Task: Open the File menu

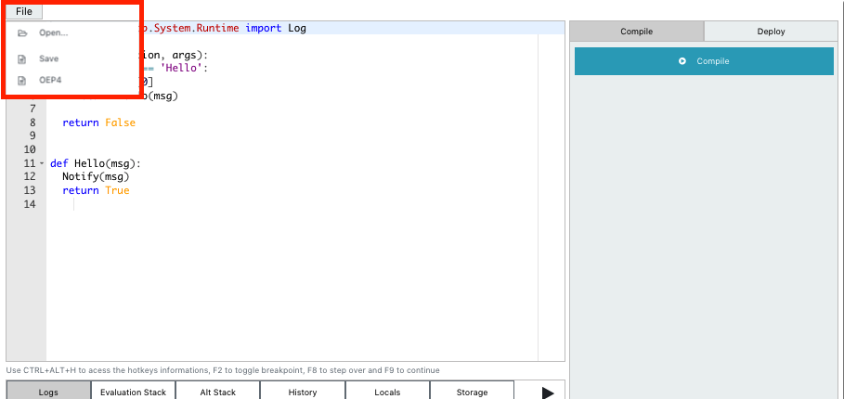Action: click(x=24, y=11)
